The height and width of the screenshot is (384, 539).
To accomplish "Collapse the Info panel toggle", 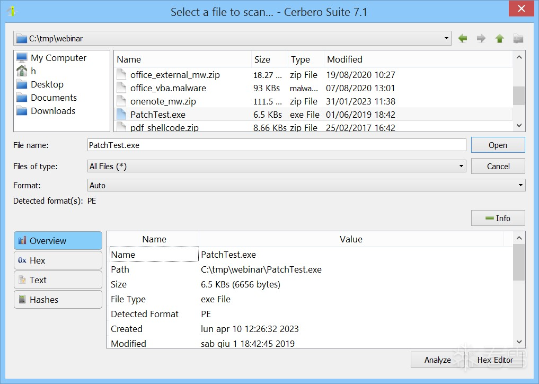I will tap(498, 218).
